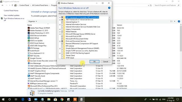
Task: Expand Microsoft Message Queue (MSMQ) Server node
Action: (x=60, y=34)
